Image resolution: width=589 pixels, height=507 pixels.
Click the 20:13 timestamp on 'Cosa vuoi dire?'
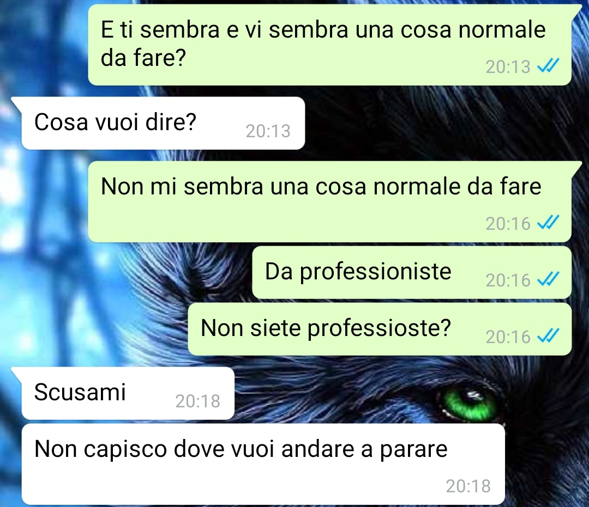coord(268,131)
